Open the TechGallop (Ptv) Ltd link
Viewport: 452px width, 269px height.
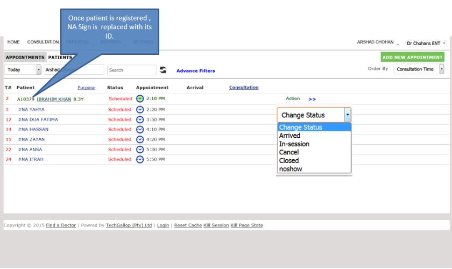pos(129,225)
